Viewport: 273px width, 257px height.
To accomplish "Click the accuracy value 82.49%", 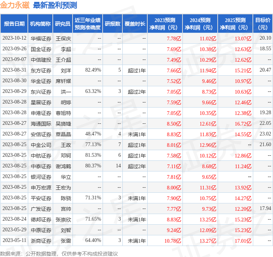I will pyautogui.click(x=93, y=70).
